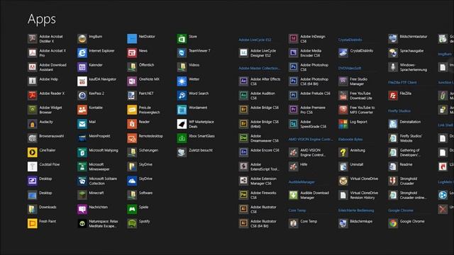Open Virtual CloneDrive sheep icon
The width and height of the screenshot is (454, 255).
click(343, 181)
